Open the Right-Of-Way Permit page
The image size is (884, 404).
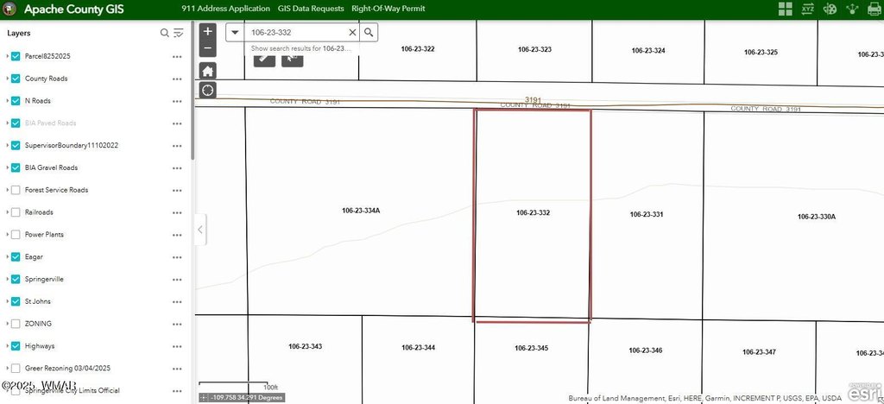point(388,9)
